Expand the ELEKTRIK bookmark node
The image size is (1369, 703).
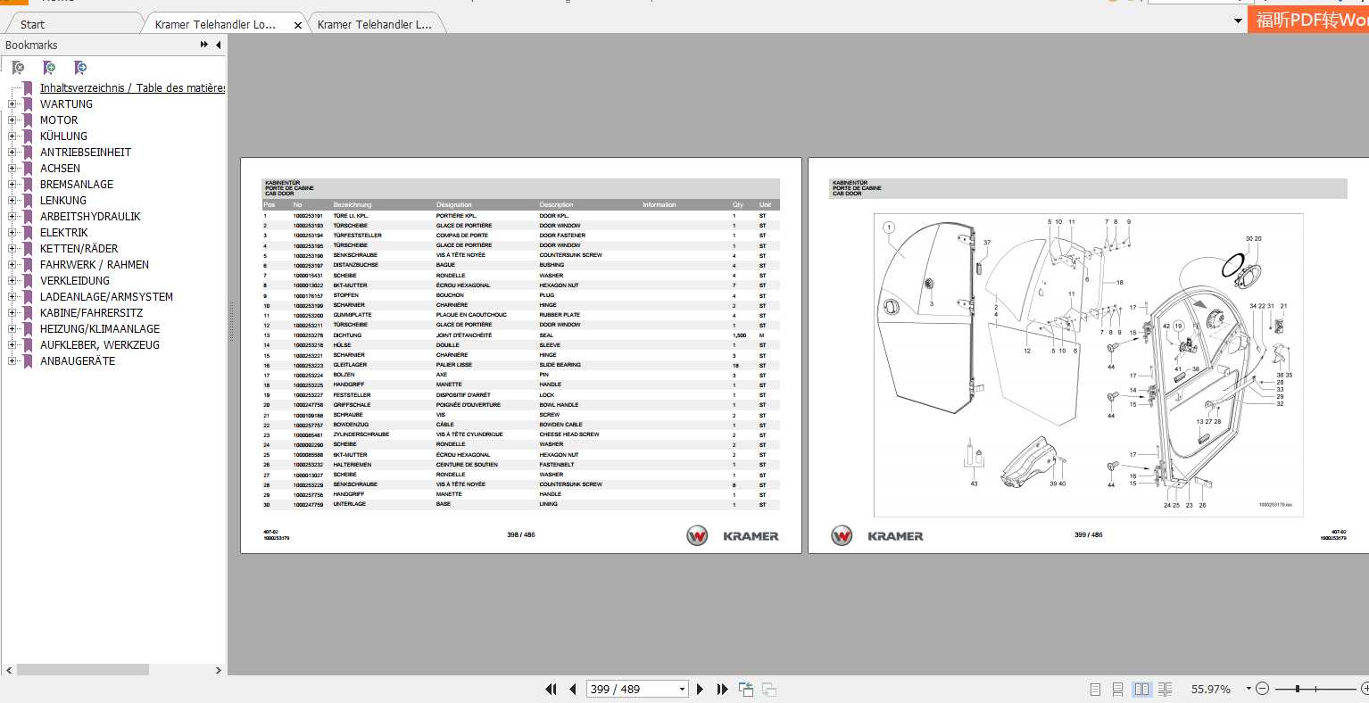click(x=12, y=232)
